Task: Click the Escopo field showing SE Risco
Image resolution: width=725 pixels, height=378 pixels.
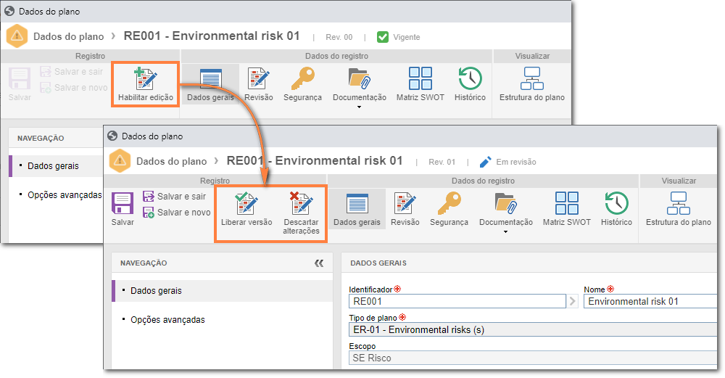Action: point(533,358)
